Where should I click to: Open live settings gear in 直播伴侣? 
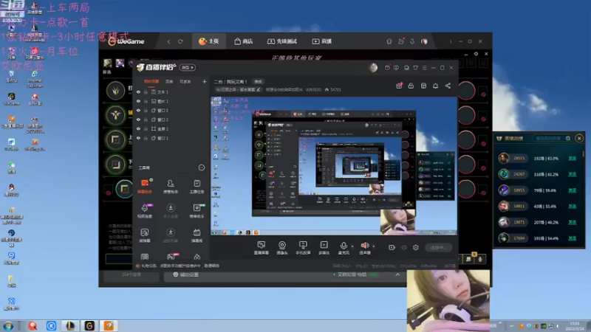coord(416,247)
